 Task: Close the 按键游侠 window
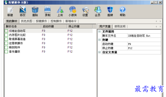click(160, 2)
